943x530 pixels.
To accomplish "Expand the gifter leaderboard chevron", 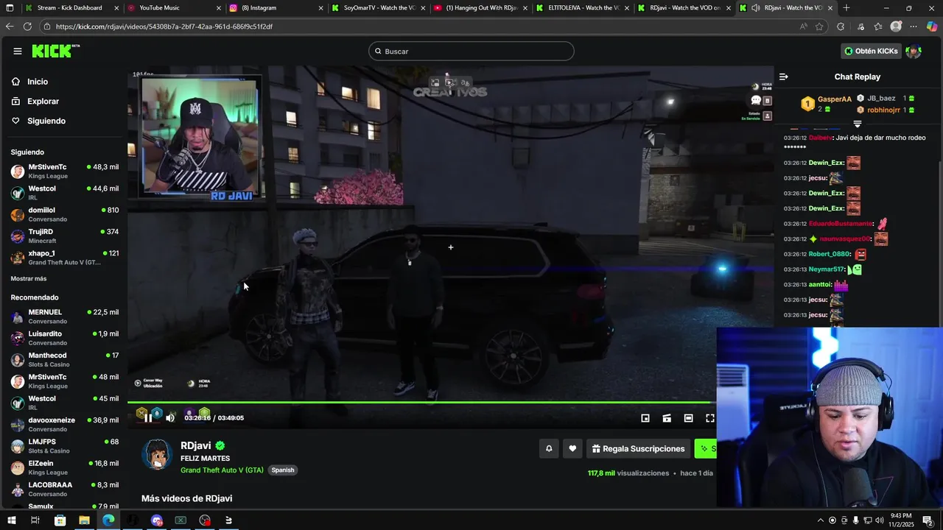I will point(857,124).
